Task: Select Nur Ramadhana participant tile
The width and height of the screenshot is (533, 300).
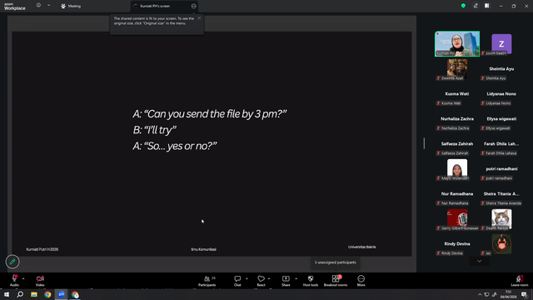Action: pyautogui.click(x=457, y=194)
